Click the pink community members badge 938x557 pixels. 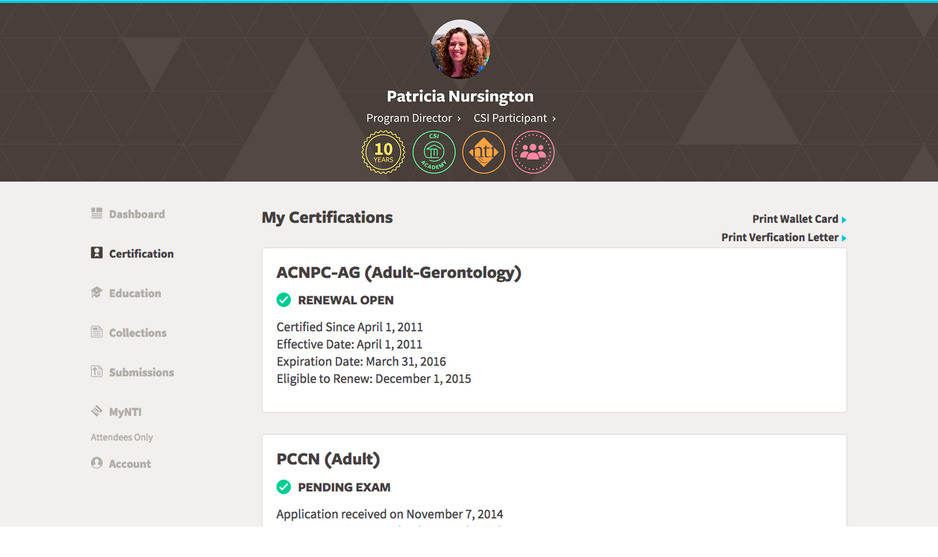pos(532,152)
